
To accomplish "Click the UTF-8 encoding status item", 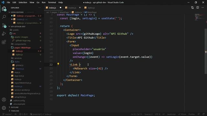I will click(158, 114).
